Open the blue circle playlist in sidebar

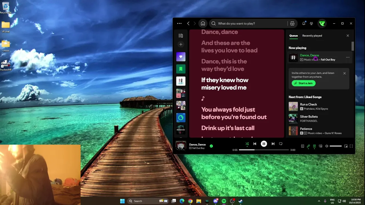(x=181, y=118)
